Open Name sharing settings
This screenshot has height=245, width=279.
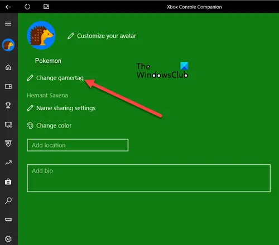point(61,108)
